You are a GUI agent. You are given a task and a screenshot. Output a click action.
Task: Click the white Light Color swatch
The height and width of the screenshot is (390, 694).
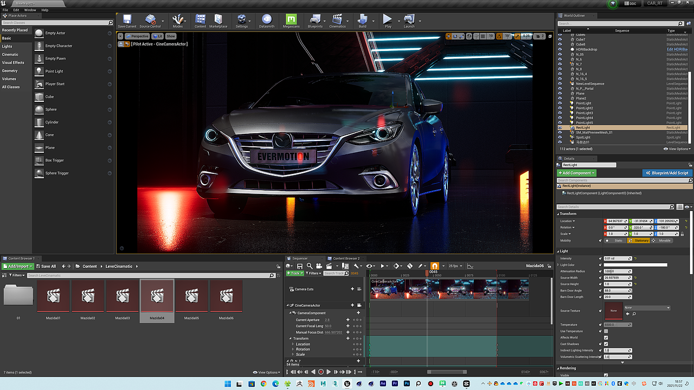pyautogui.click(x=635, y=265)
